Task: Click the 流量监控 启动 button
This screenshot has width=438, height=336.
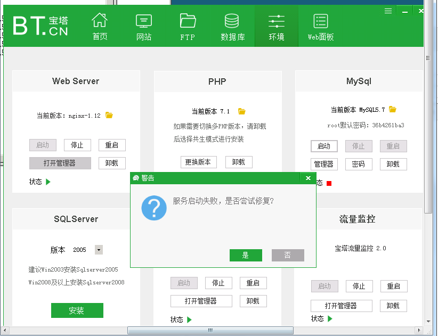Action: click(325, 286)
